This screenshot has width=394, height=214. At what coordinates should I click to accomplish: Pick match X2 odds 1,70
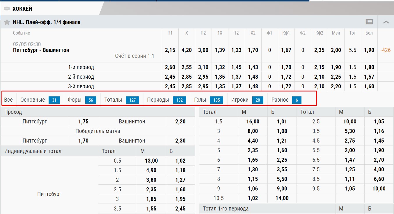pos(253,50)
